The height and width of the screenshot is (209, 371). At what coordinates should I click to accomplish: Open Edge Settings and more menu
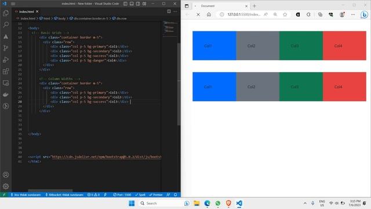(353, 15)
